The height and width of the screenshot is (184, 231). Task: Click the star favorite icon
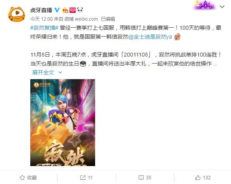tap(22, 177)
